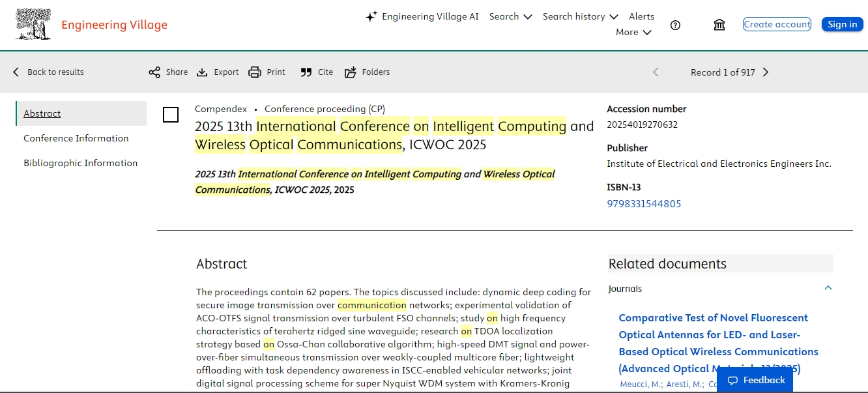Open the Feedback widget

coord(756,380)
